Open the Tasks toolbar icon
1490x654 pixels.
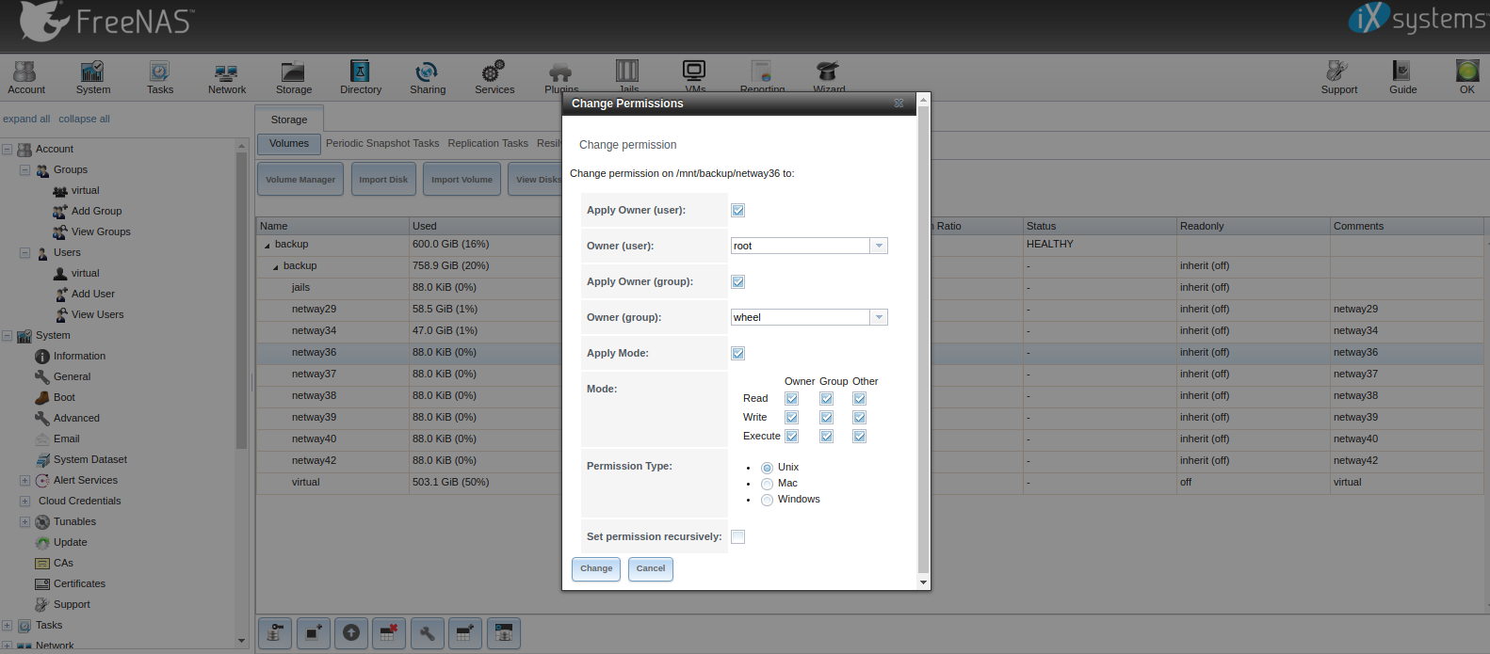pyautogui.click(x=159, y=77)
